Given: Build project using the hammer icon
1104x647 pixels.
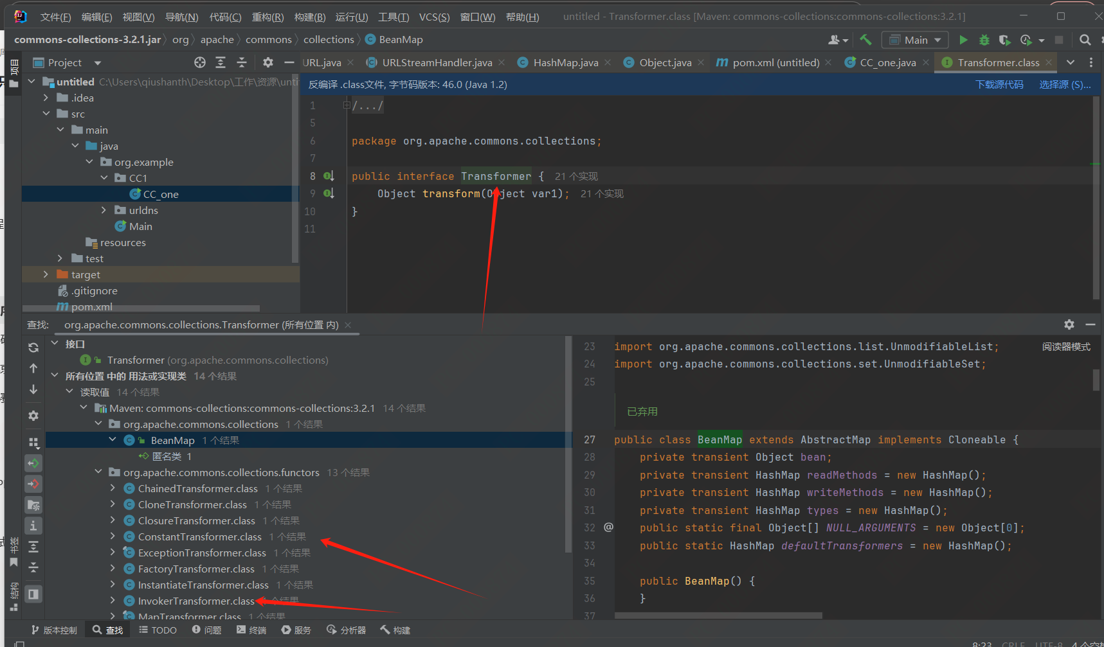Looking at the screenshot, I should [x=865, y=40].
